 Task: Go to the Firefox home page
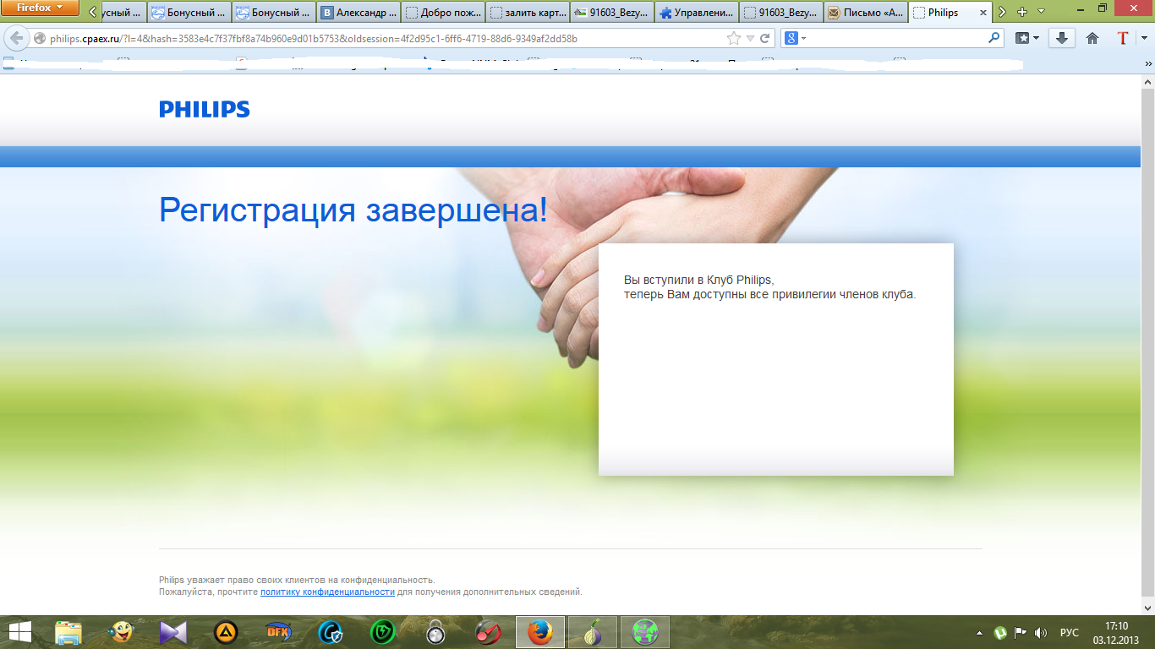1092,39
